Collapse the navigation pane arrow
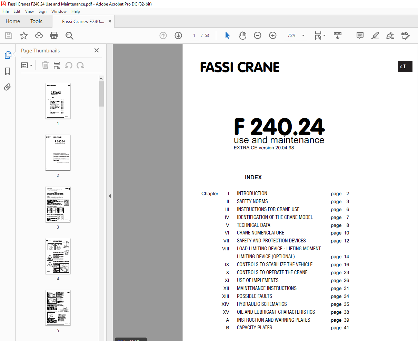The height and width of the screenshot is (341, 418). (x=110, y=196)
